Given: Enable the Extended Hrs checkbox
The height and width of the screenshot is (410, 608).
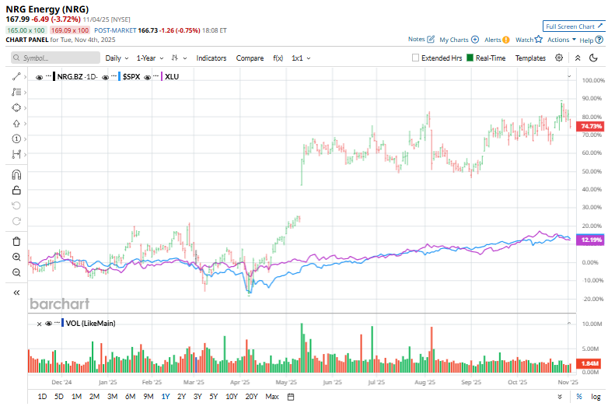Looking at the screenshot, I should [415, 58].
